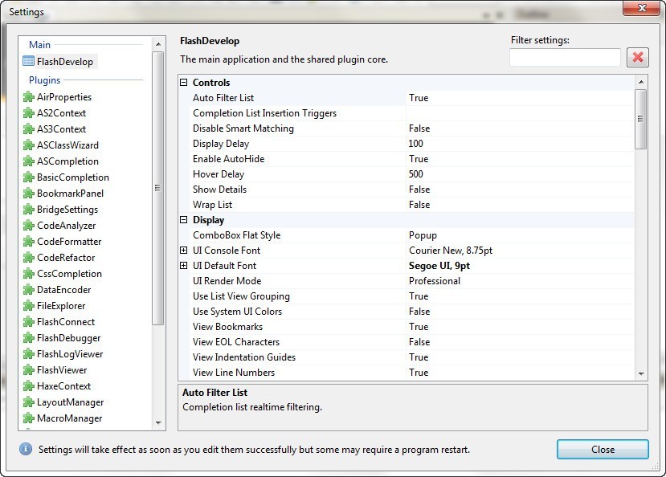The height and width of the screenshot is (477, 666).
Task: Click the Close button
Action: coord(603,450)
